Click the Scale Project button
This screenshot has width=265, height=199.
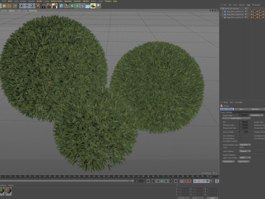pos(236,118)
